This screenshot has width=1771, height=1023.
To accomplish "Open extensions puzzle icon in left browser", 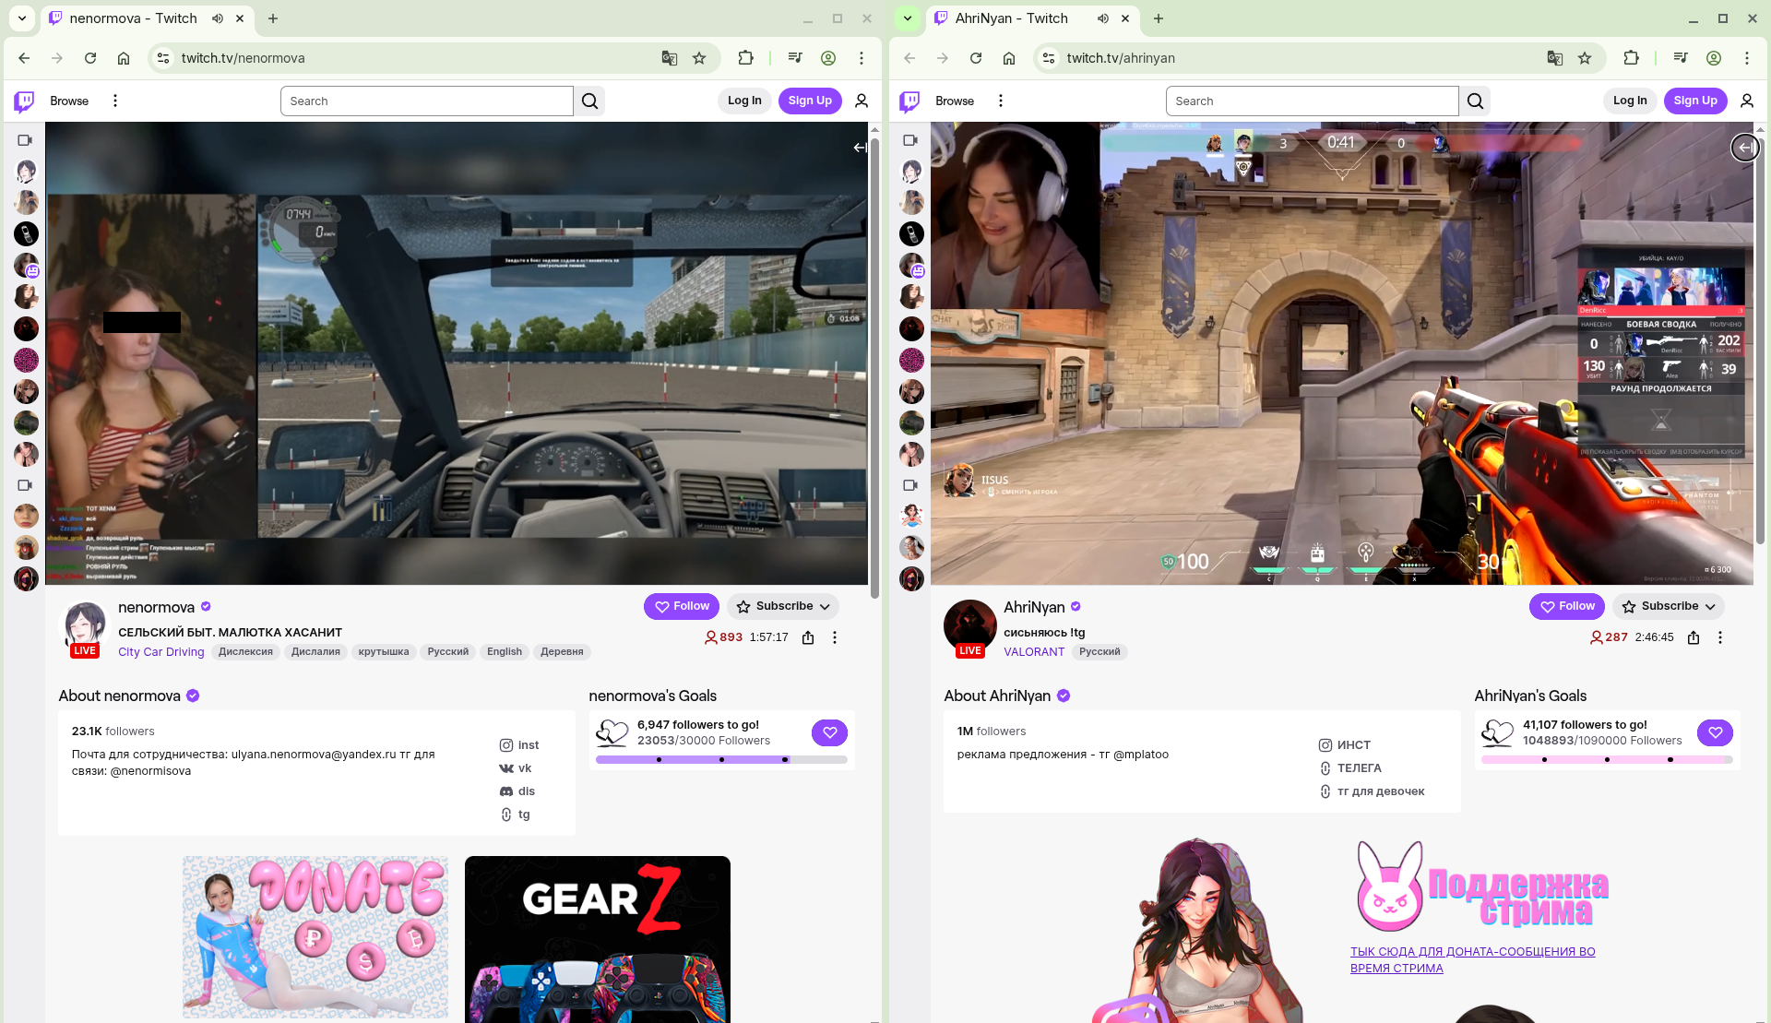I will 745,58.
